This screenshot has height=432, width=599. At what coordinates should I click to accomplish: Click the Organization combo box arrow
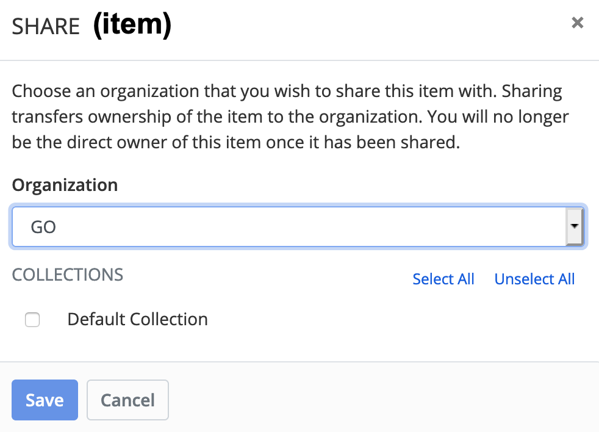click(574, 226)
